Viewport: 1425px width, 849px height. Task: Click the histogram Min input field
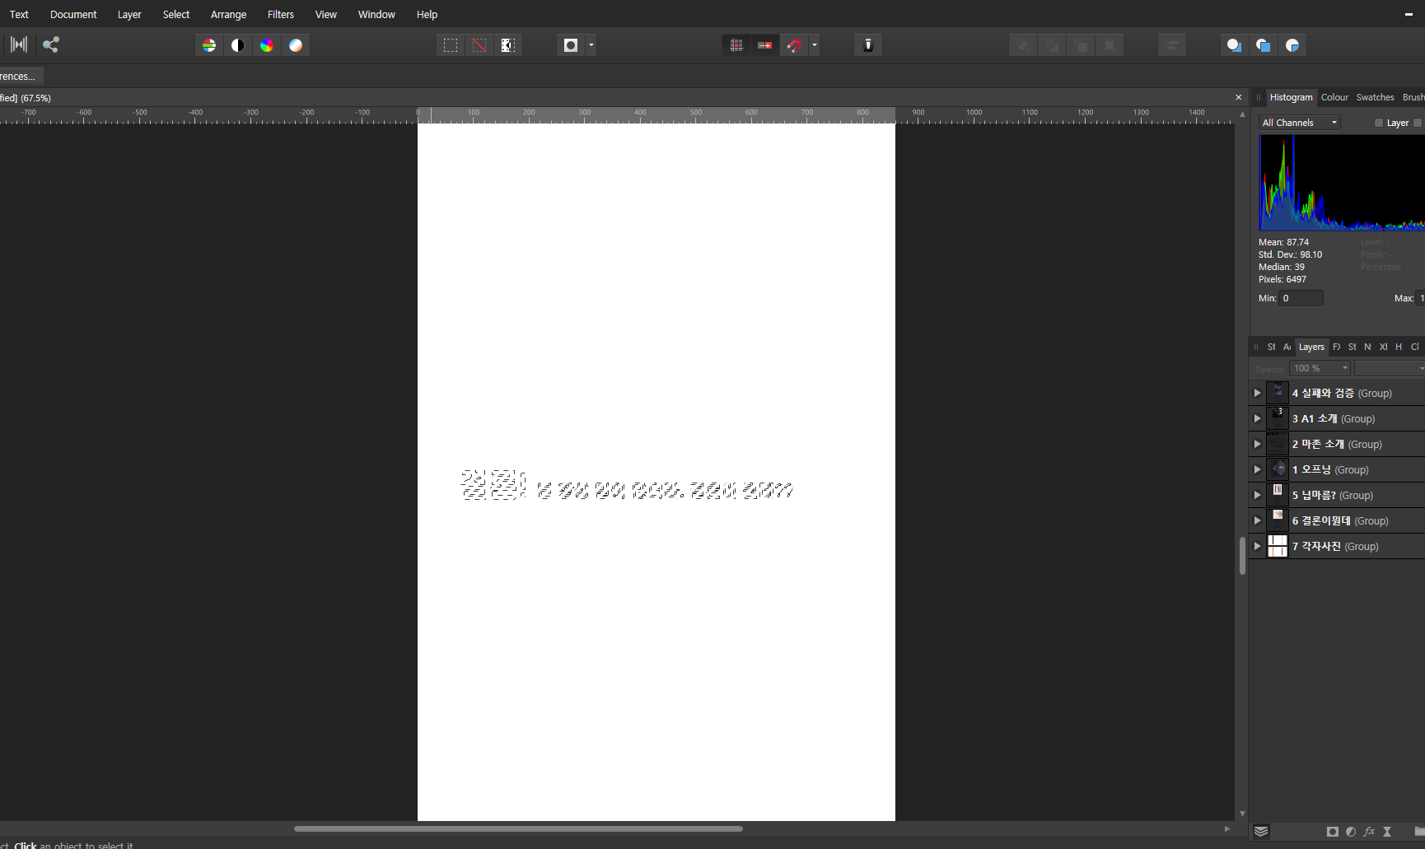tap(1301, 298)
